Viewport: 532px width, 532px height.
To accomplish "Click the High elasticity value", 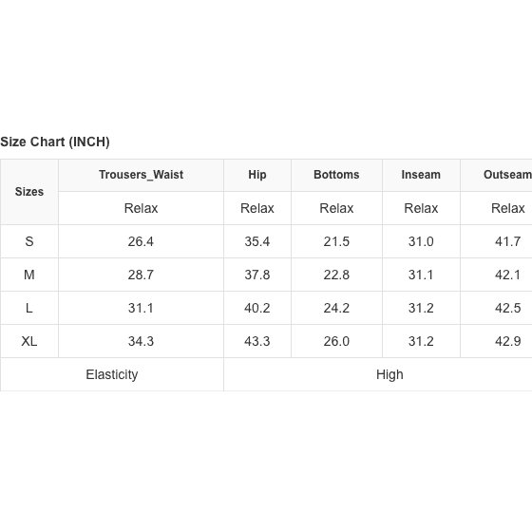I will [x=389, y=374].
